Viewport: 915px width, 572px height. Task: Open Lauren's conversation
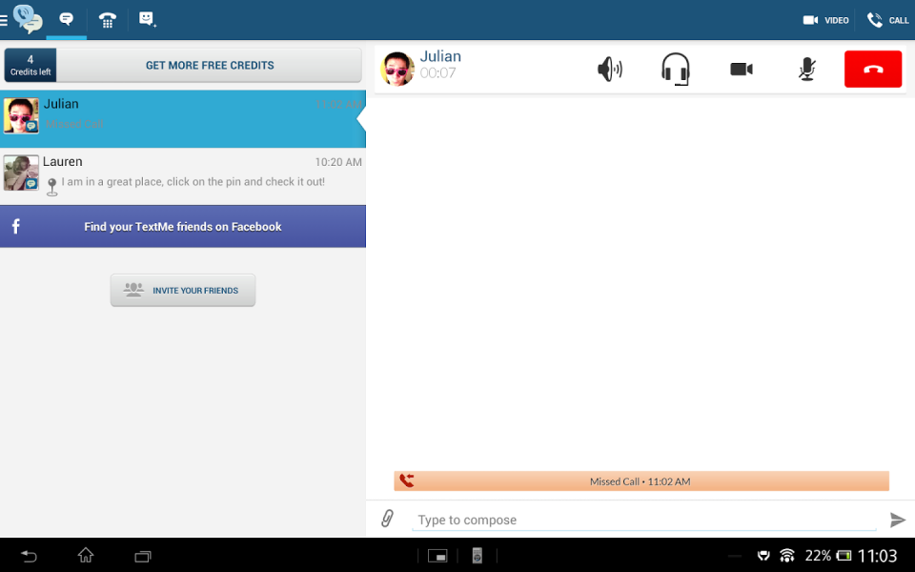(183, 176)
